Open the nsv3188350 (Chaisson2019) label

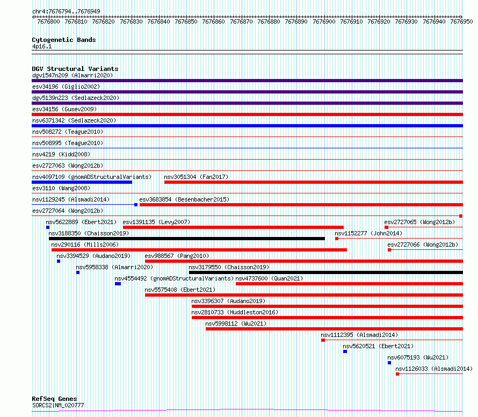[x=89, y=233]
